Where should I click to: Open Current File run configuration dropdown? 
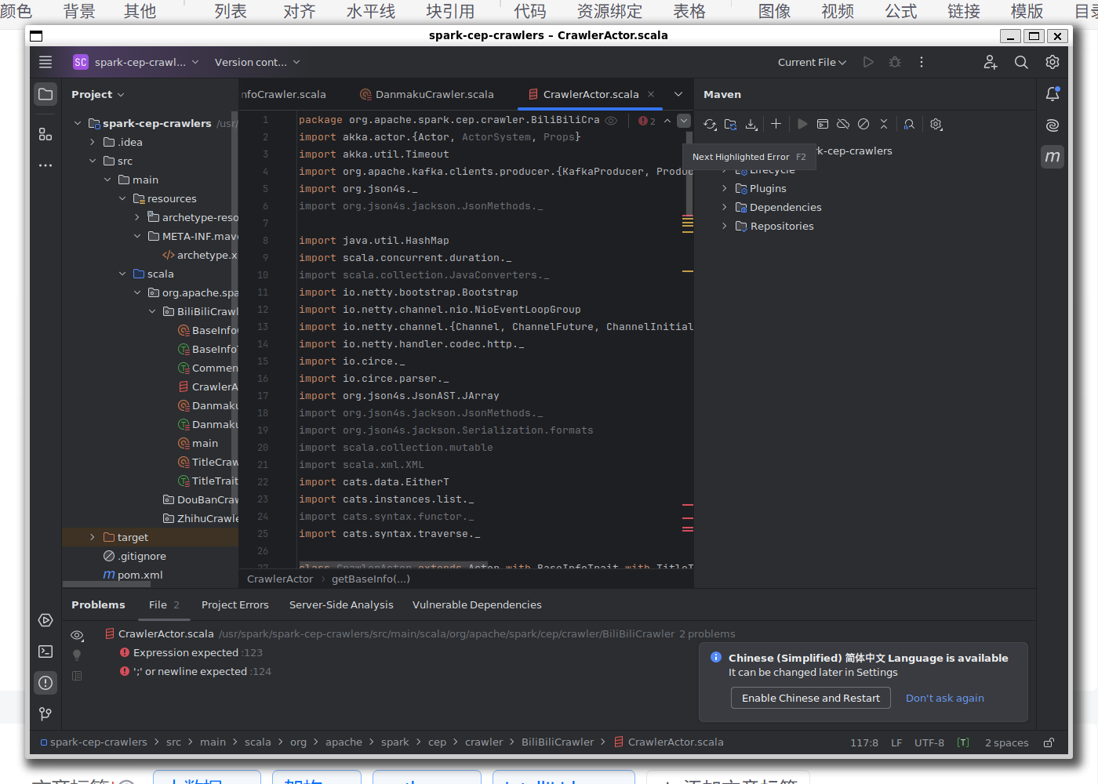tap(812, 62)
